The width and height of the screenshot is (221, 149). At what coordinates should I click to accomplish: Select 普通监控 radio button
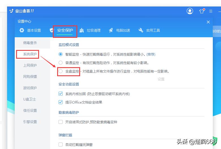(61, 63)
